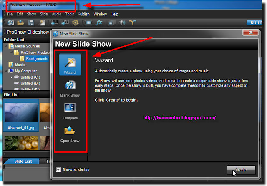This screenshot has height=186, width=267.
Task: Open the Tools menu
Action: pyautogui.click(x=70, y=14)
